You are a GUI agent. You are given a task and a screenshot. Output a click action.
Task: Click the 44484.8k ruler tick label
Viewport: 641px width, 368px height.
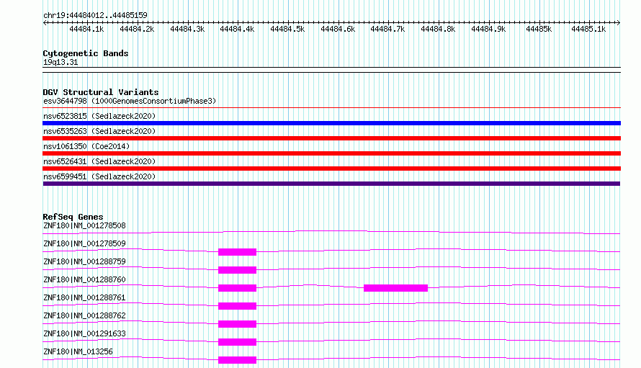coord(438,29)
